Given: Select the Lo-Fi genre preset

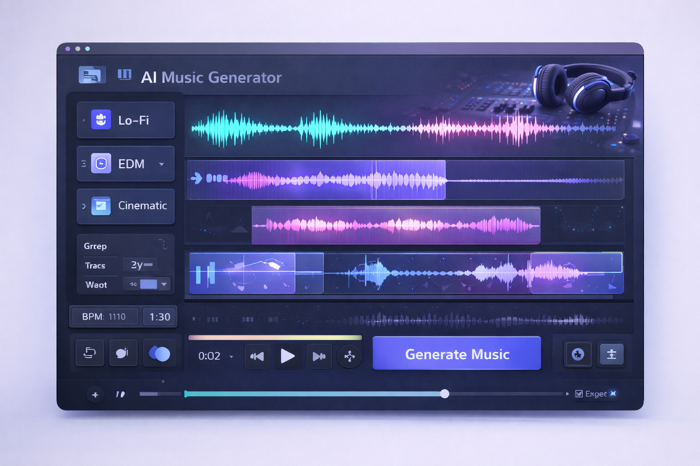Looking at the screenshot, I should (125, 120).
